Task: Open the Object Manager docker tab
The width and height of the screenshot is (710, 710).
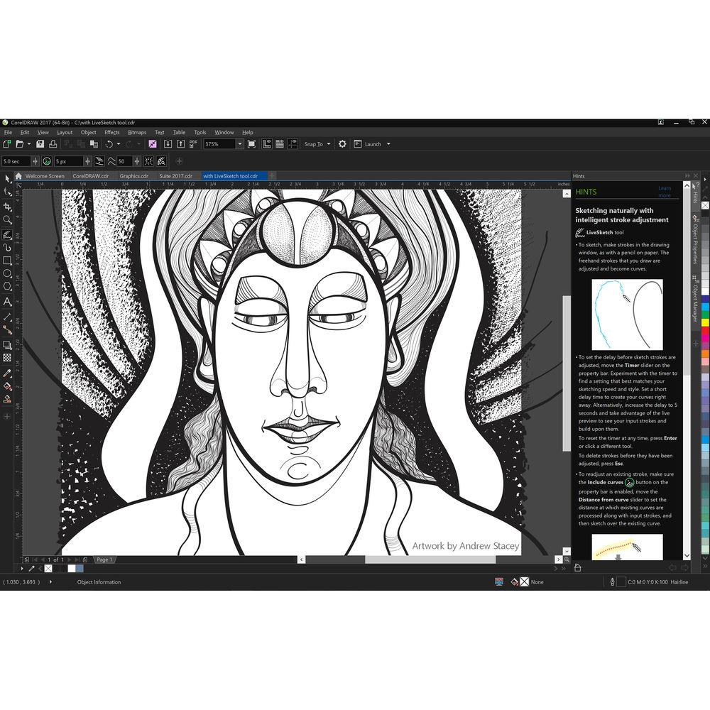Action: [696, 302]
